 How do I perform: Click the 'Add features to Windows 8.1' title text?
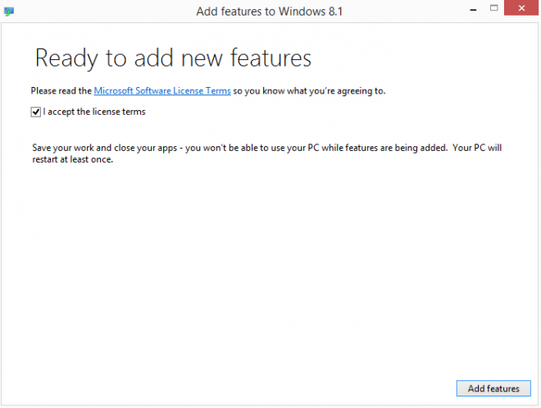pyautogui.click(x=270, y=11)
